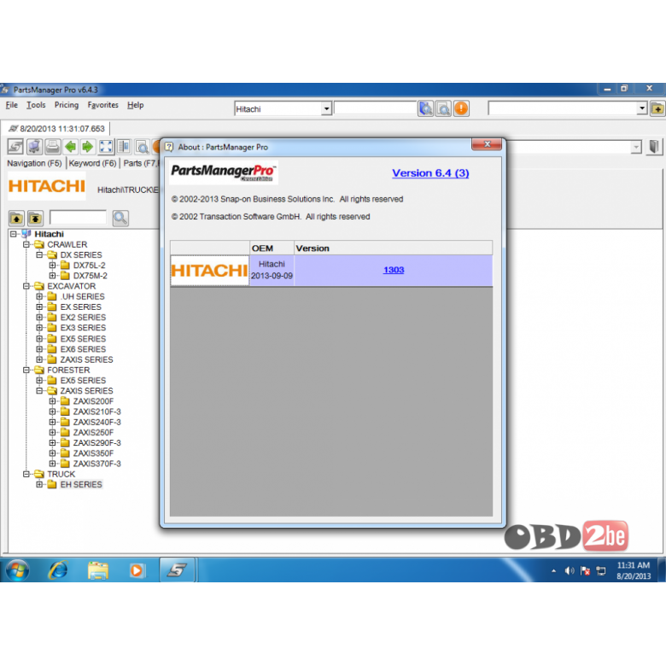
Task: Click the OEM column header
Action: point(272,248)
